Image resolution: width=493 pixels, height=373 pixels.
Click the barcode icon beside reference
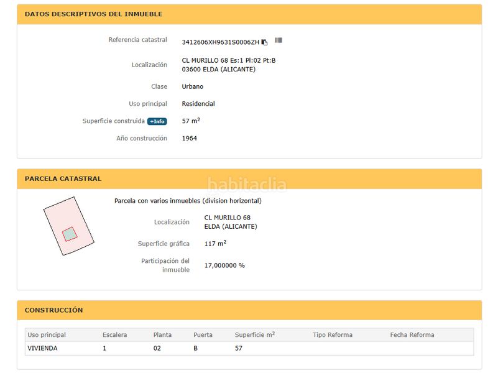[279, 40]
